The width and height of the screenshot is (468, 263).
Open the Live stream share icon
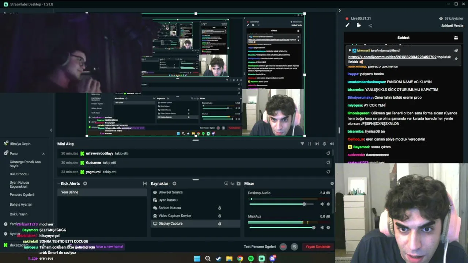click(x=370, y=26)
